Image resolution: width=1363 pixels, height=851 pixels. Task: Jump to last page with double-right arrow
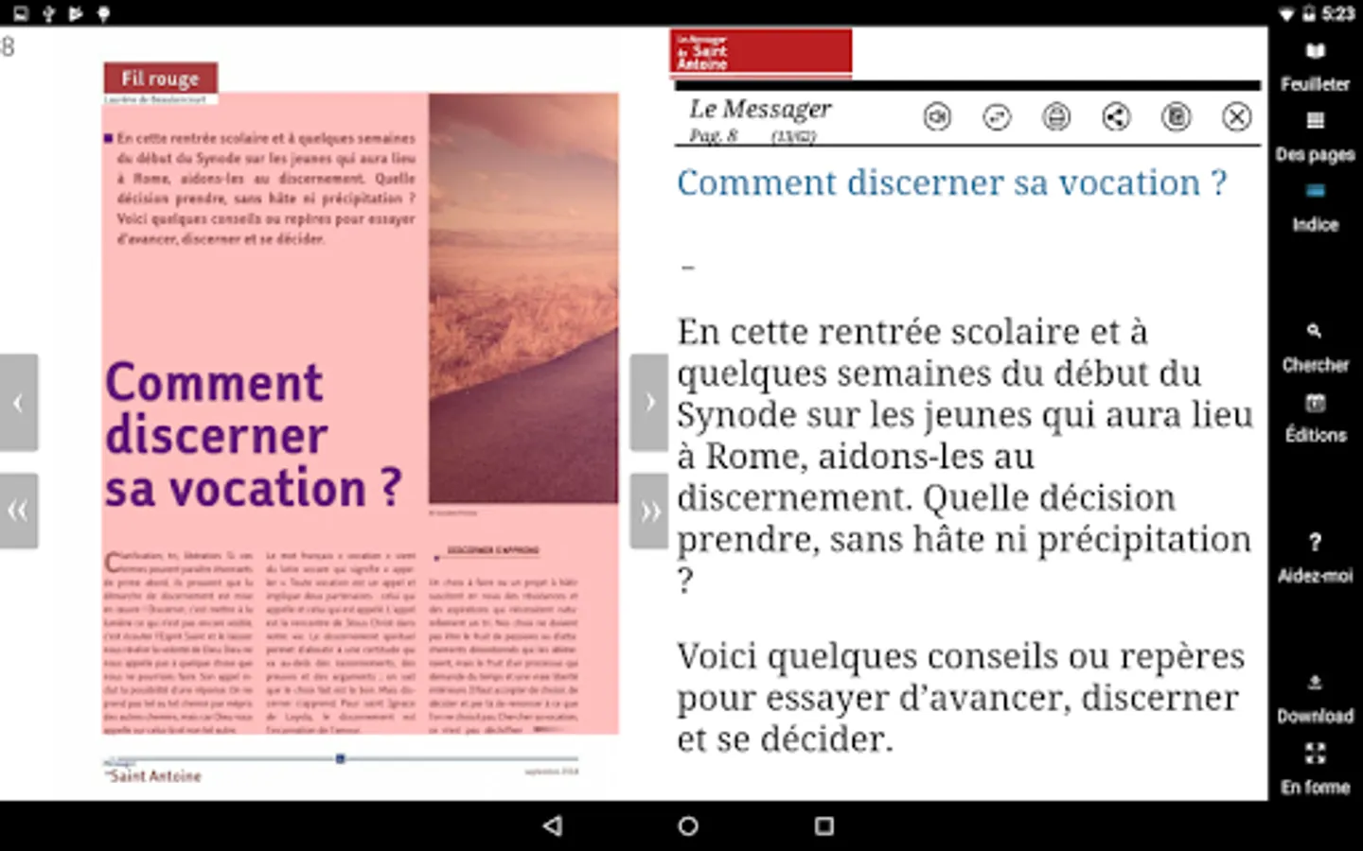point(649,512)
